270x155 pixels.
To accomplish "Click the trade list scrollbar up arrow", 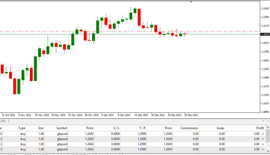I will pos(268,127).
